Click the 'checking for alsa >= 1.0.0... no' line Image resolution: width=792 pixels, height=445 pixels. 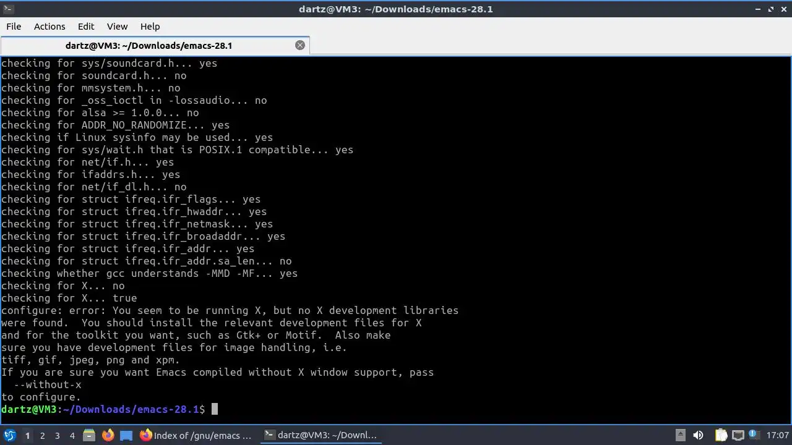[x=100, y=112]
